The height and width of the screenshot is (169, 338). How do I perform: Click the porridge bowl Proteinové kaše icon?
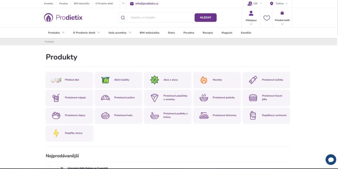click(106, 116)
